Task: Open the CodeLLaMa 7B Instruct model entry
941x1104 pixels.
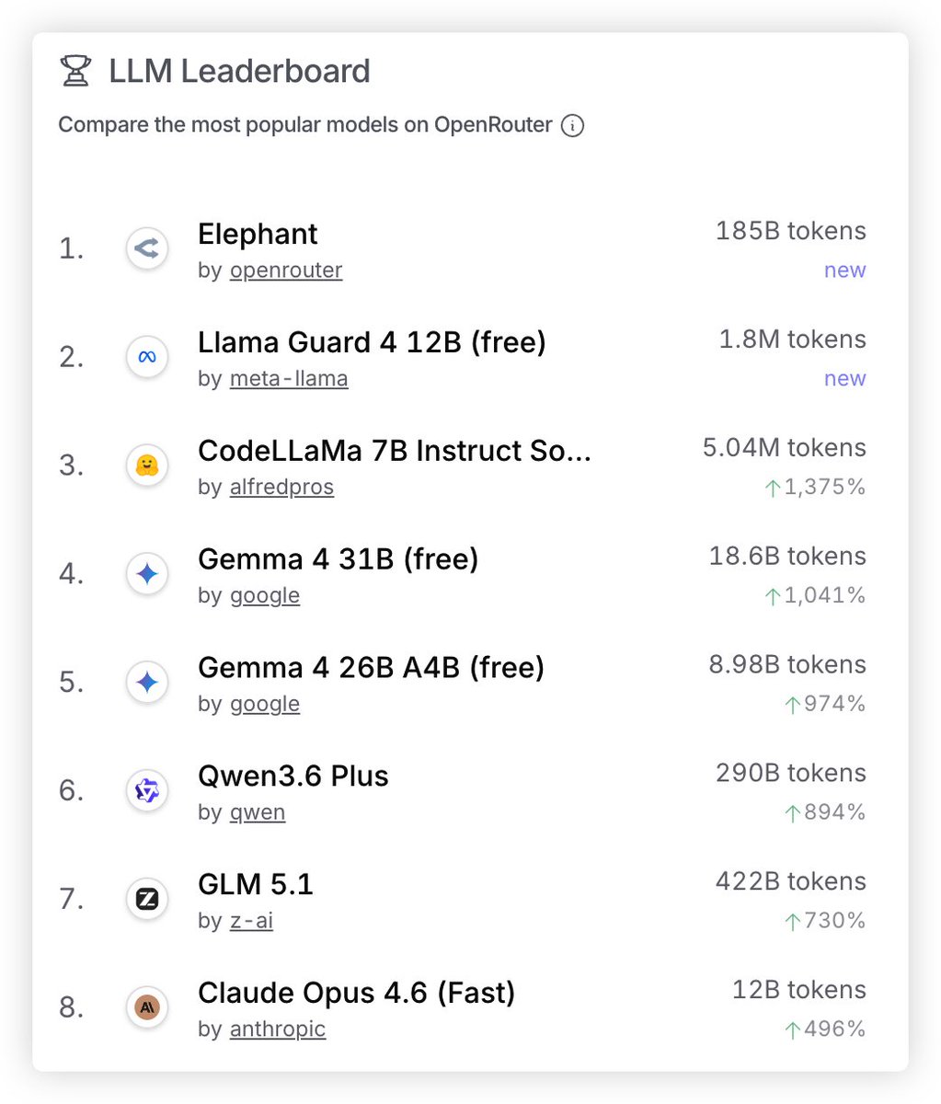Action: point(395,451)
